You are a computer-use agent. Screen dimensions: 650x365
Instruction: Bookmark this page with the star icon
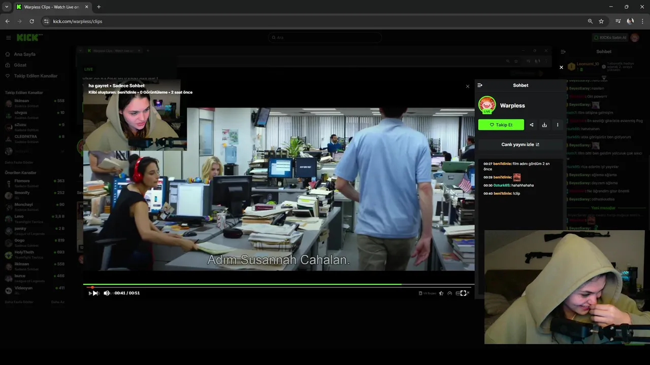click(601, 21)
